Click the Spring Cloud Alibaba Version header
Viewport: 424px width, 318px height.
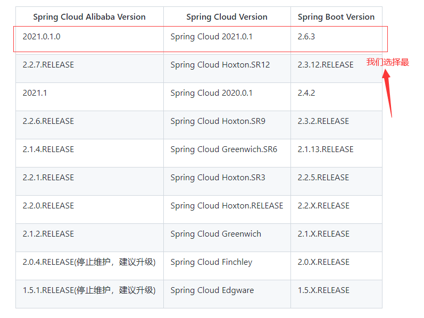click(89, 17)
